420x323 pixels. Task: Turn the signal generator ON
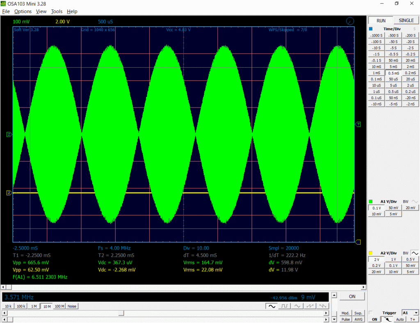[x=352, y=296]
